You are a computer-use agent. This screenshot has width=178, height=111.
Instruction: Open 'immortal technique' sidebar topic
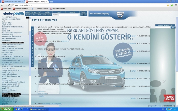click(x=9, y=74)
